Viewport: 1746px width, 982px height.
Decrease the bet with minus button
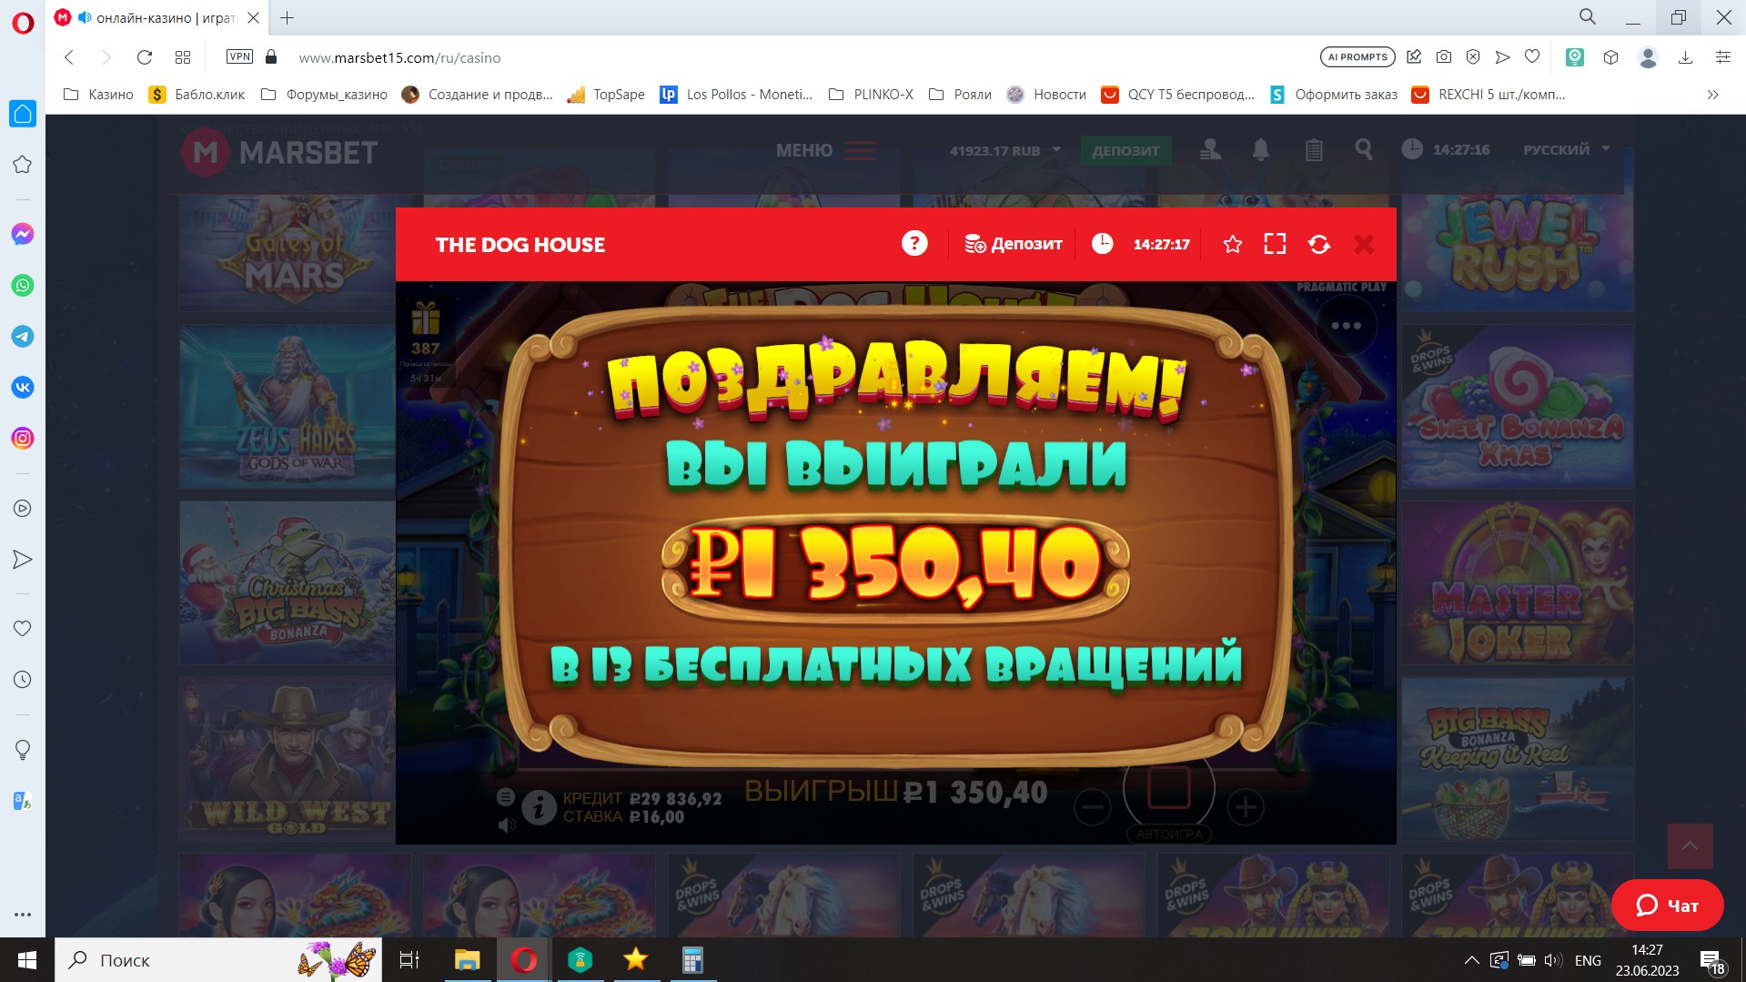[x=1092, y=807]
